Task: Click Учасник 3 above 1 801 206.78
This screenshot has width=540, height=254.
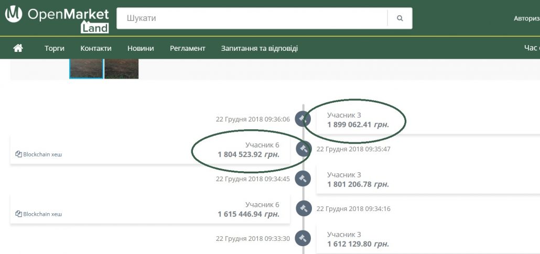Action: click(344, 175)
